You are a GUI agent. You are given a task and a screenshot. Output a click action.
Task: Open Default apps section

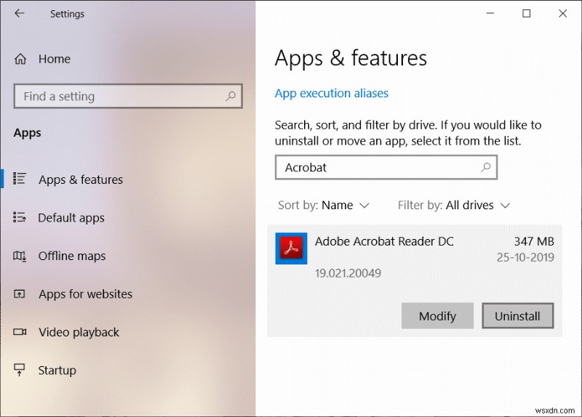tap(71, 218)
